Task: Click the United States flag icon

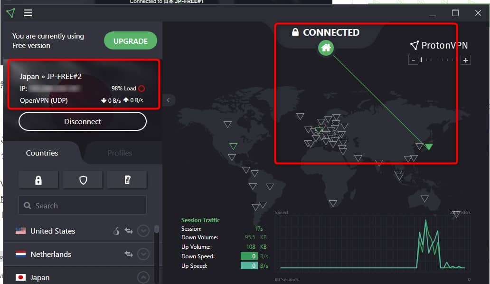Action: (x=20, y=231)
